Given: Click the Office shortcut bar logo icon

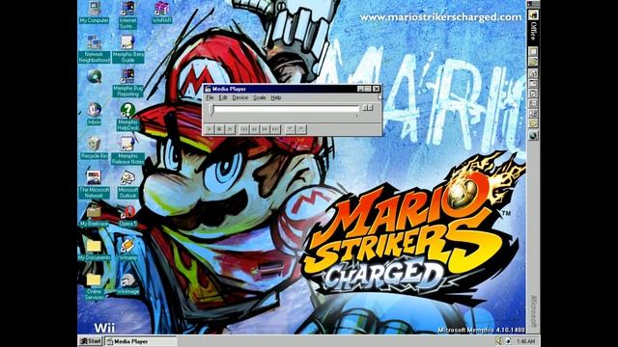Looking at the screenshot, I should [533, 15].
